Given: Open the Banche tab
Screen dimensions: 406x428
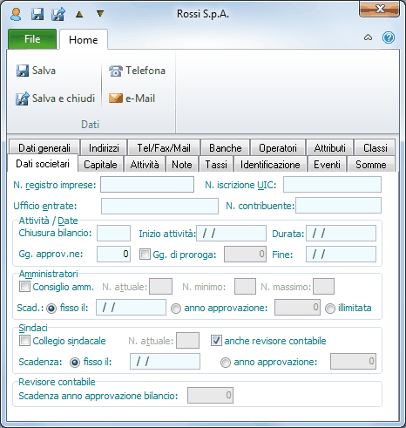Looking at the screenshot, I should 226,148.
